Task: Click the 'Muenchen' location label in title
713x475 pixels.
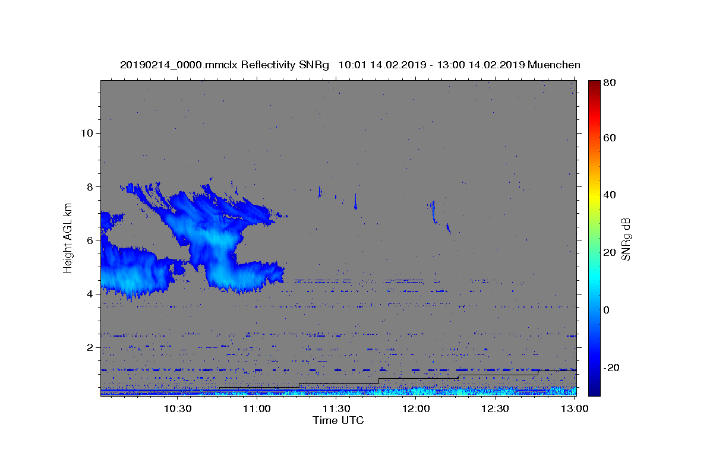Action: point(554,65)
